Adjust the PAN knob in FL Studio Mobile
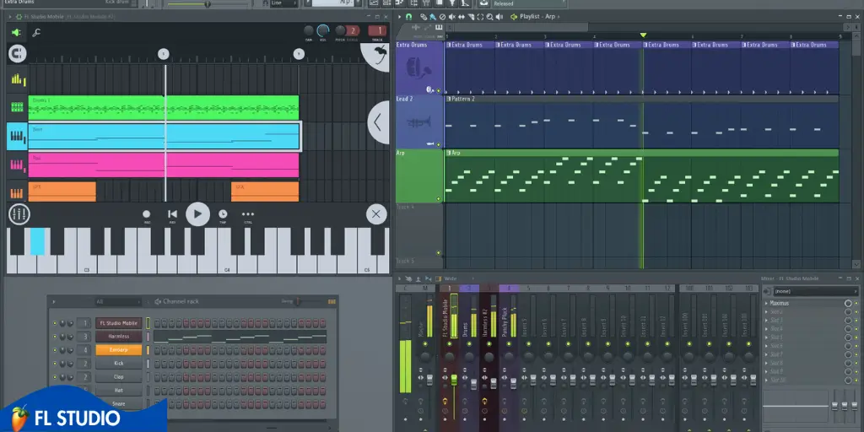 (309, 31)
